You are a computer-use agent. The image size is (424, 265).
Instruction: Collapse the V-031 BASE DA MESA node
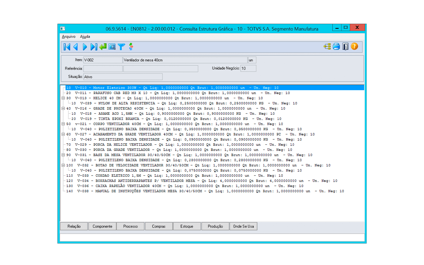[63, 155]
